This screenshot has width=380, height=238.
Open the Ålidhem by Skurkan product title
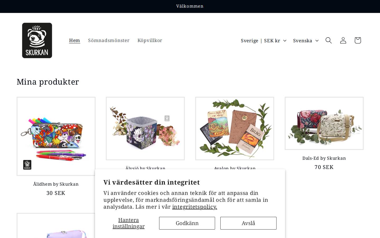pos(56,184)
